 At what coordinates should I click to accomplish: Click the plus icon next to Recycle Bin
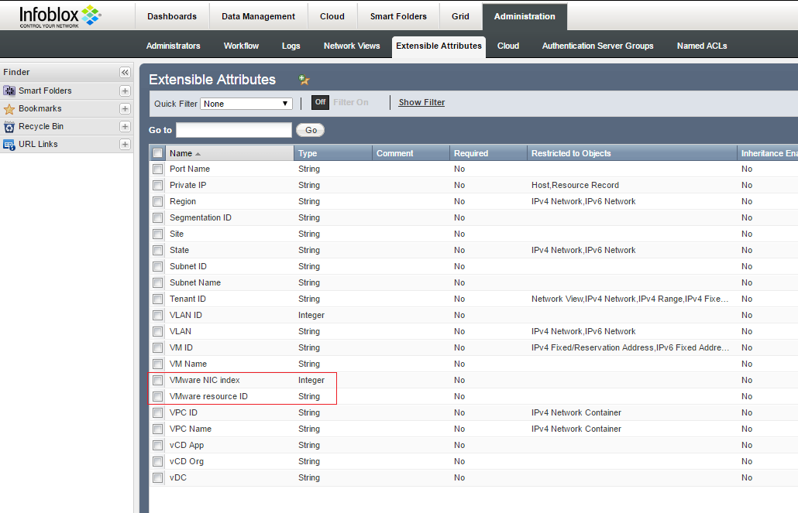coord(124,126)
